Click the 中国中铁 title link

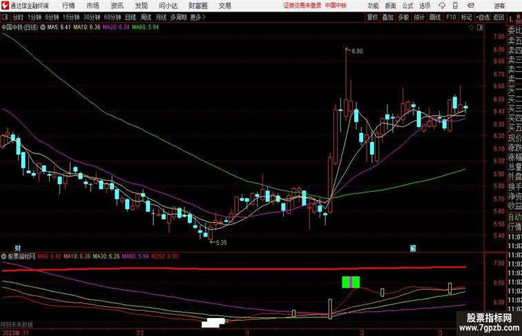click(x=336, y=6)
